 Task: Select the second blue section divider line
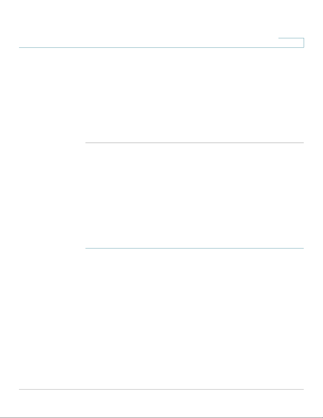194,248
